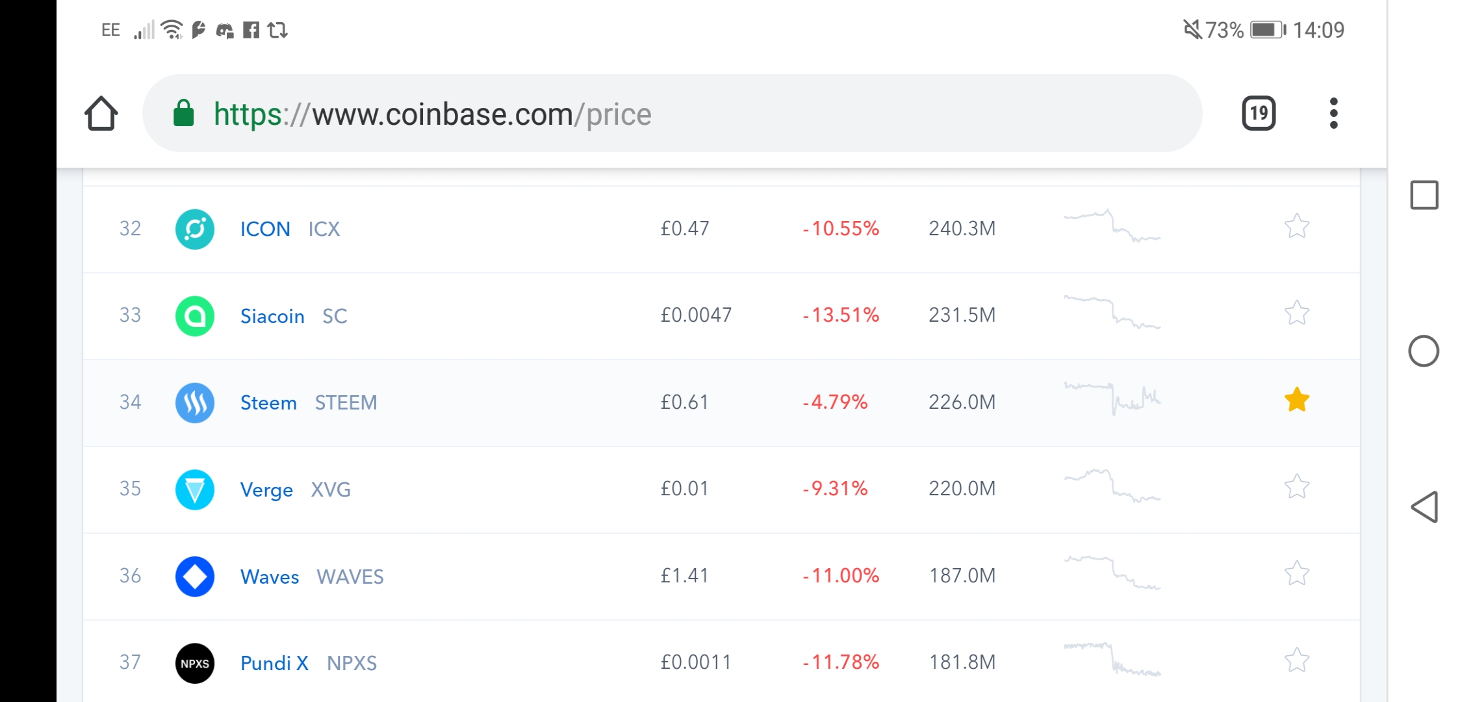Open the Verge XVG link
This screenshot has width=1462, height=702.
(296, 489)
